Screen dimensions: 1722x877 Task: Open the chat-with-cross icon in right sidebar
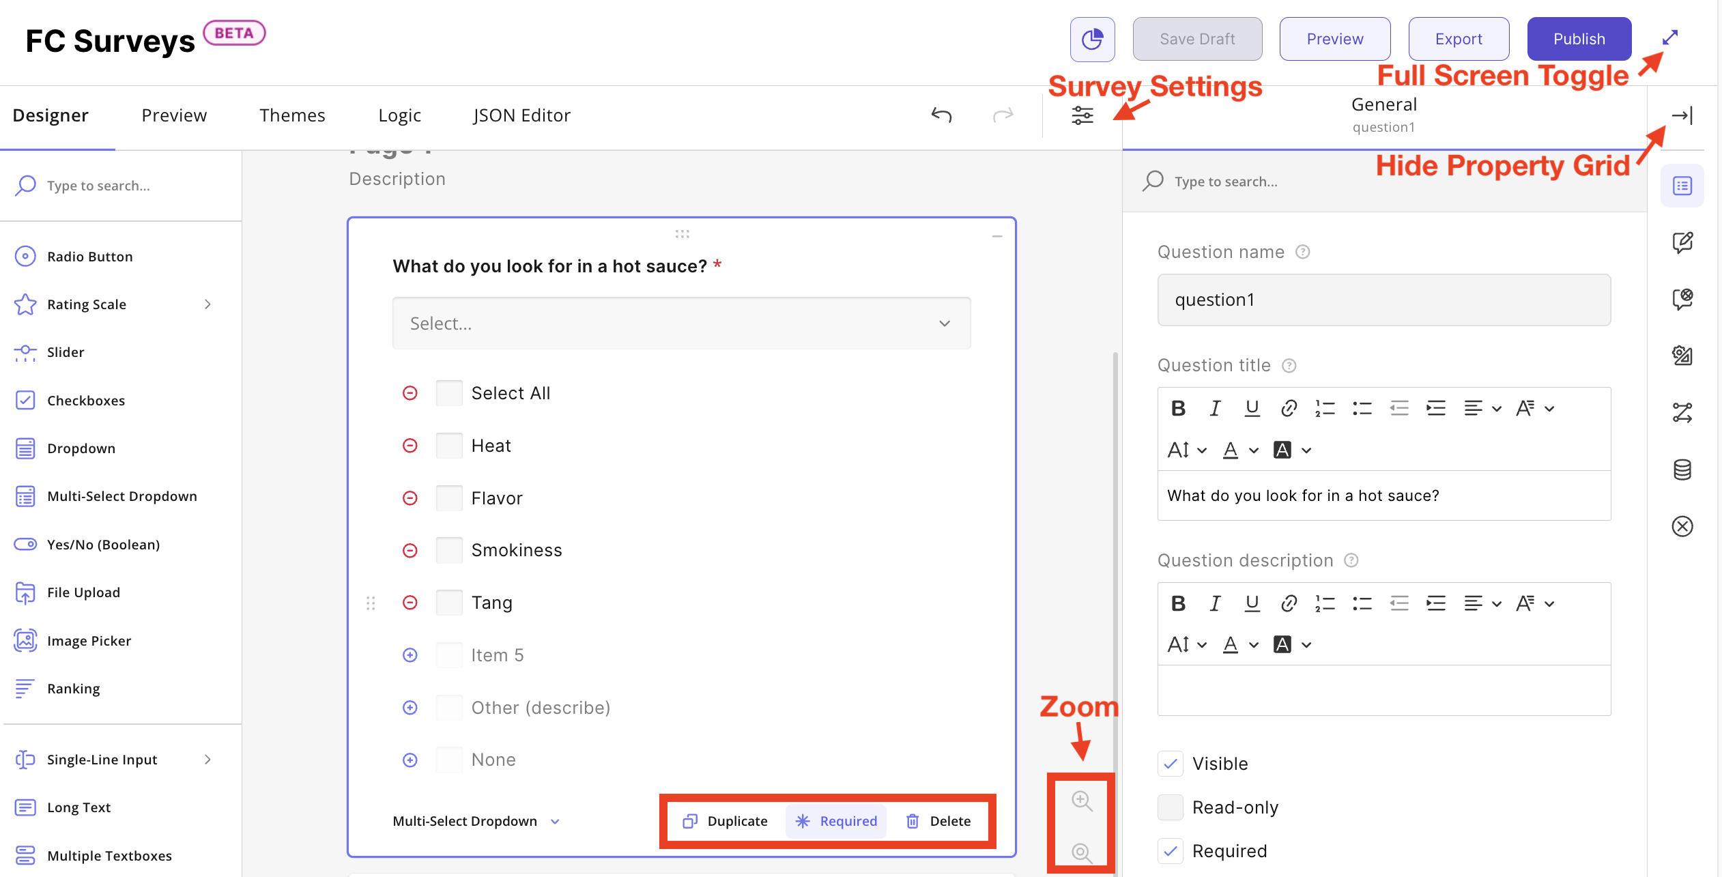coord(1682,299)
